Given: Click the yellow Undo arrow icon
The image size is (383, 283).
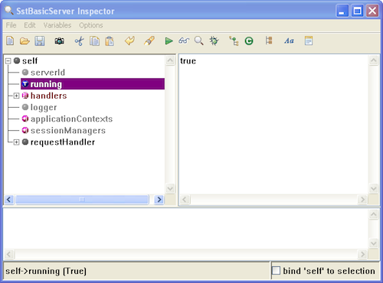Looking at the screenshot, I should pyautogui.click(x=129, y=41).
